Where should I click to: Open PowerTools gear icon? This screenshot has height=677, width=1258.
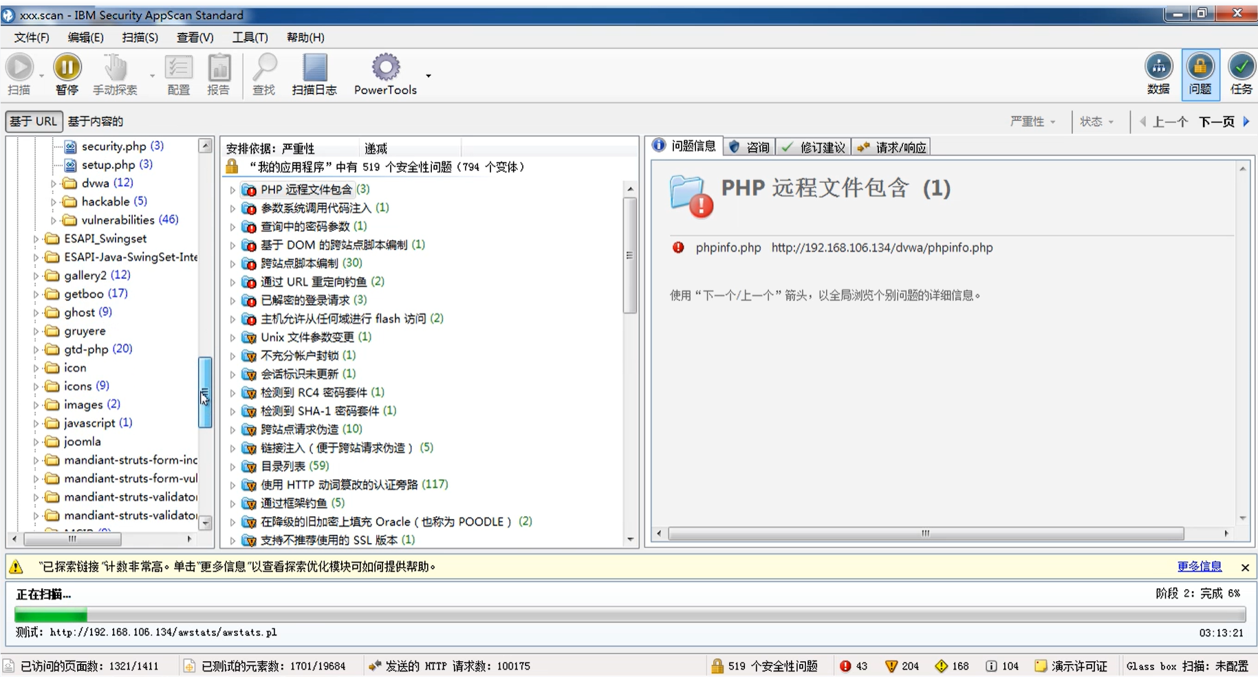coord(385,67)
